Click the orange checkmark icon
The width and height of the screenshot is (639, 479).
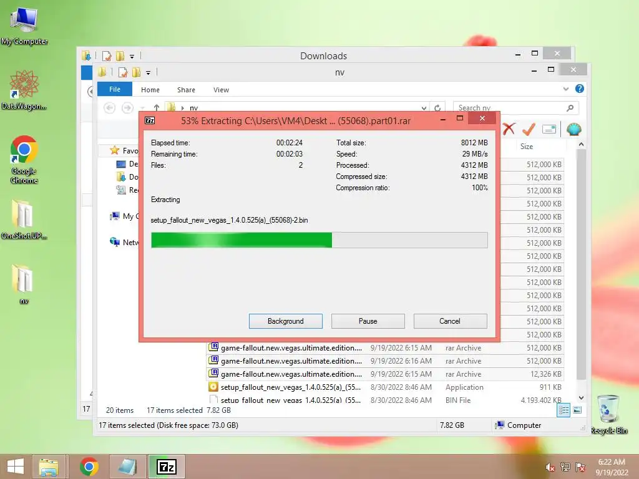point(529,129)
